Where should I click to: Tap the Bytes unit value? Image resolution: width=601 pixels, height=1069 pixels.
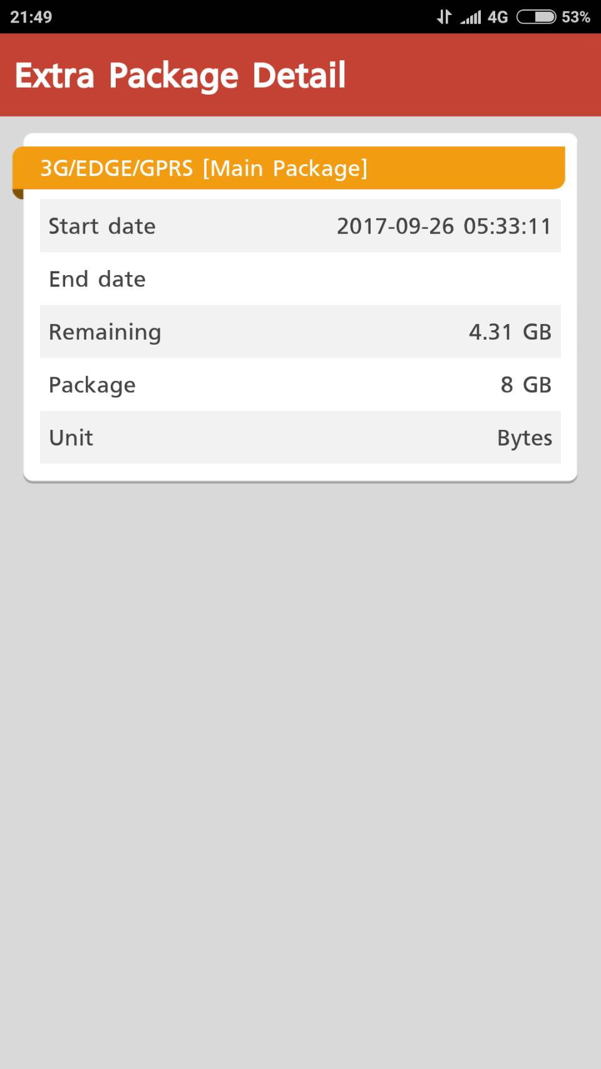(x=524, y=437)
